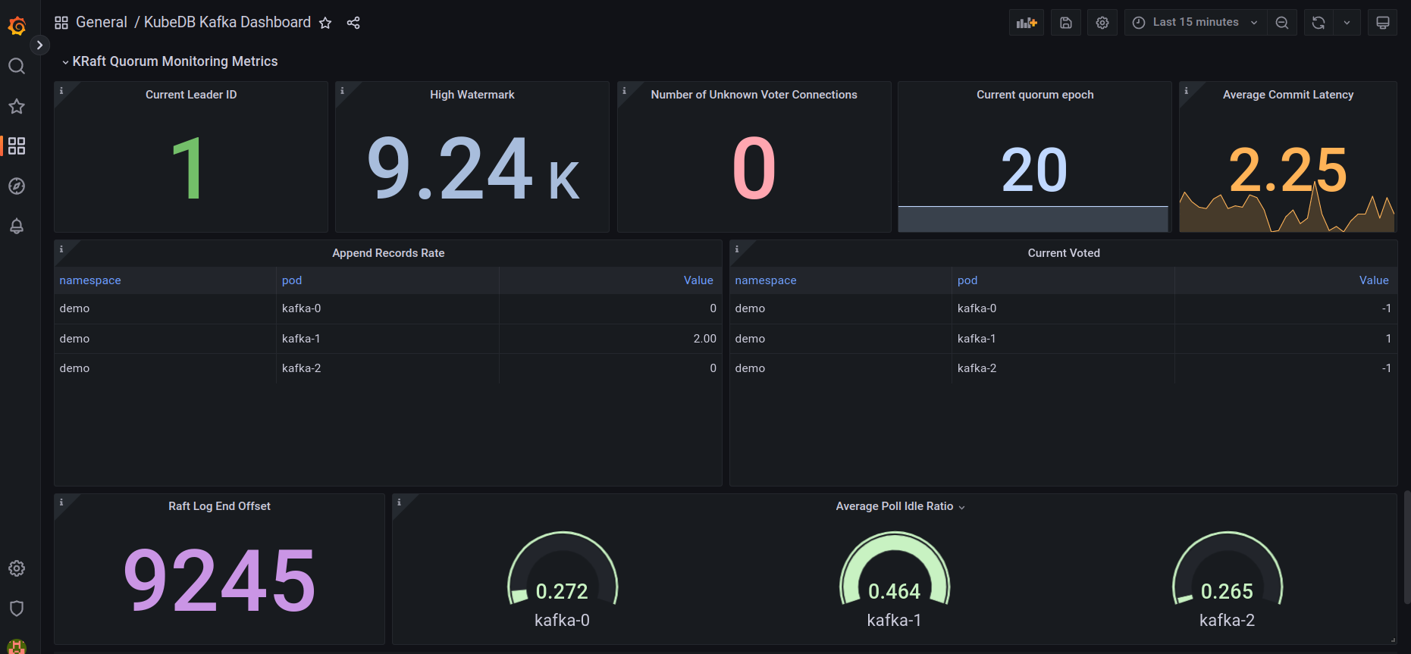Open the Explore compass icon

tap(17, 186)
